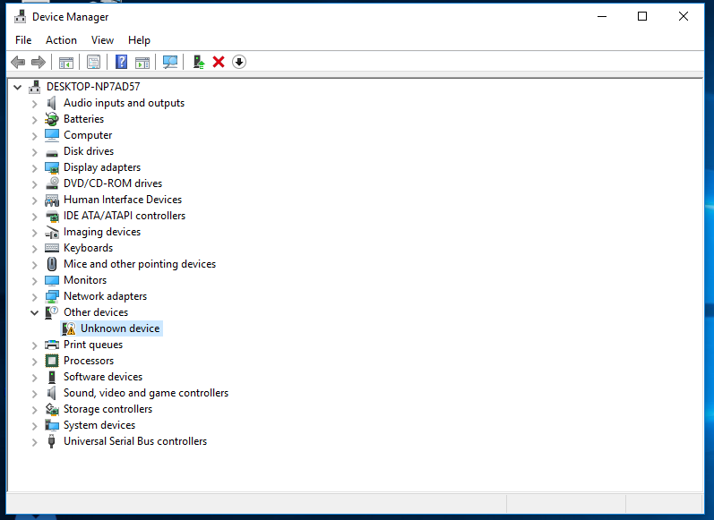Expand the Monitors category

pyautogui.click(x=35, y=281)
